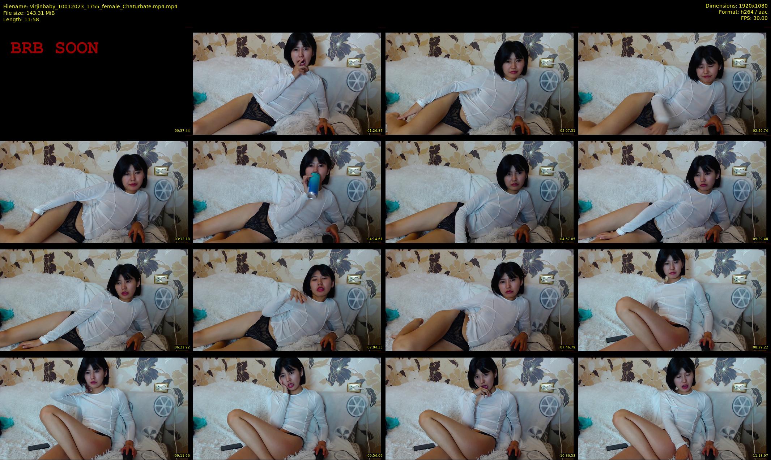Screen dimensions: 771x460
Task: Select the thumbnail stamped 10:36.53
Action: pos(479,408)
